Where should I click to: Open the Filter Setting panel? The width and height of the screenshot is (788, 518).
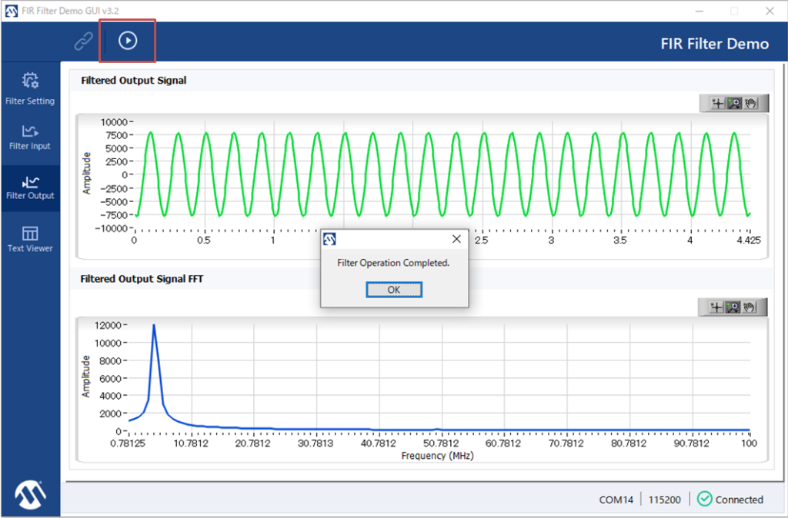[x=30, y=88]
